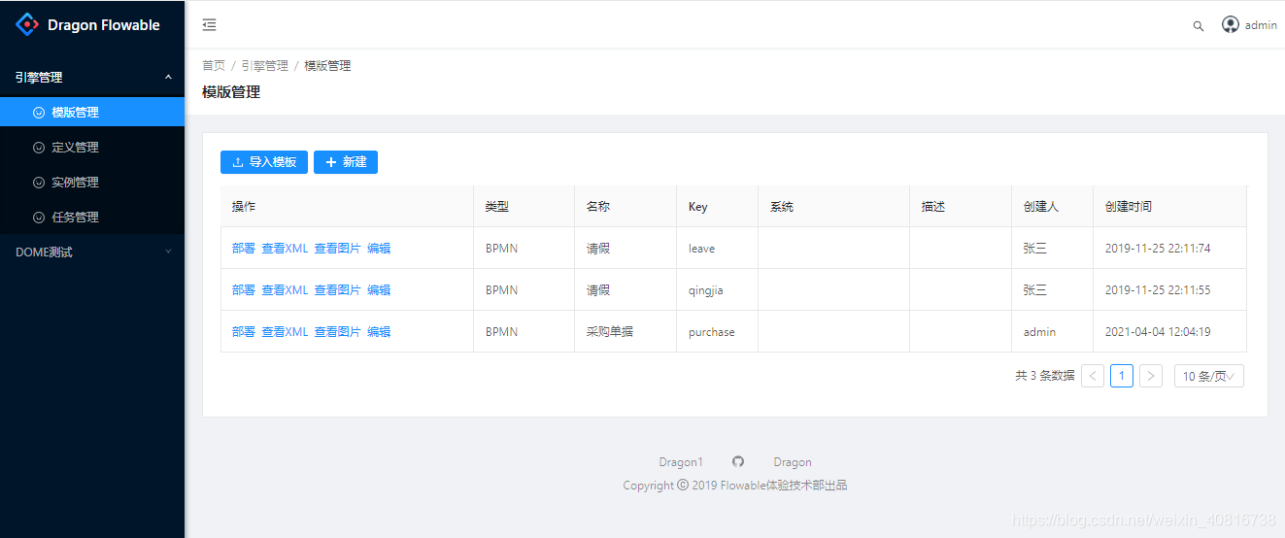This screenshot has width=1285, height=538.
Task: Click the 共 3 条数据 total text
Action: pos(1045,376)
